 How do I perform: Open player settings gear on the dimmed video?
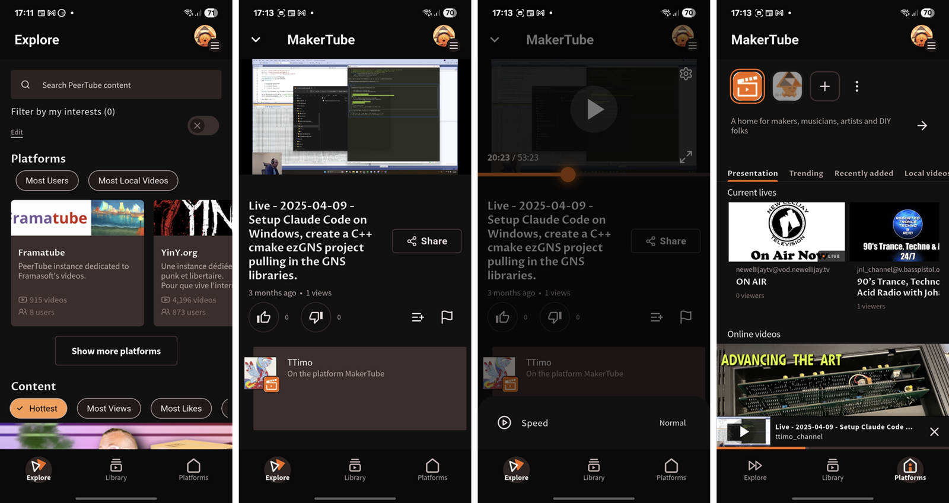coord(686,74)
